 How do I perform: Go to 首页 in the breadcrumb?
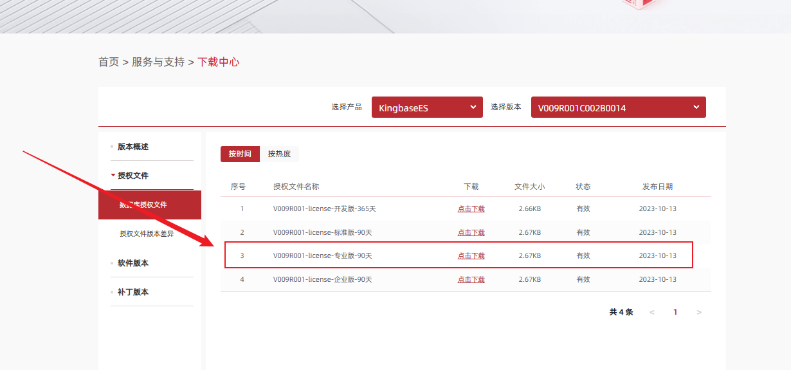tap(109, 62)
